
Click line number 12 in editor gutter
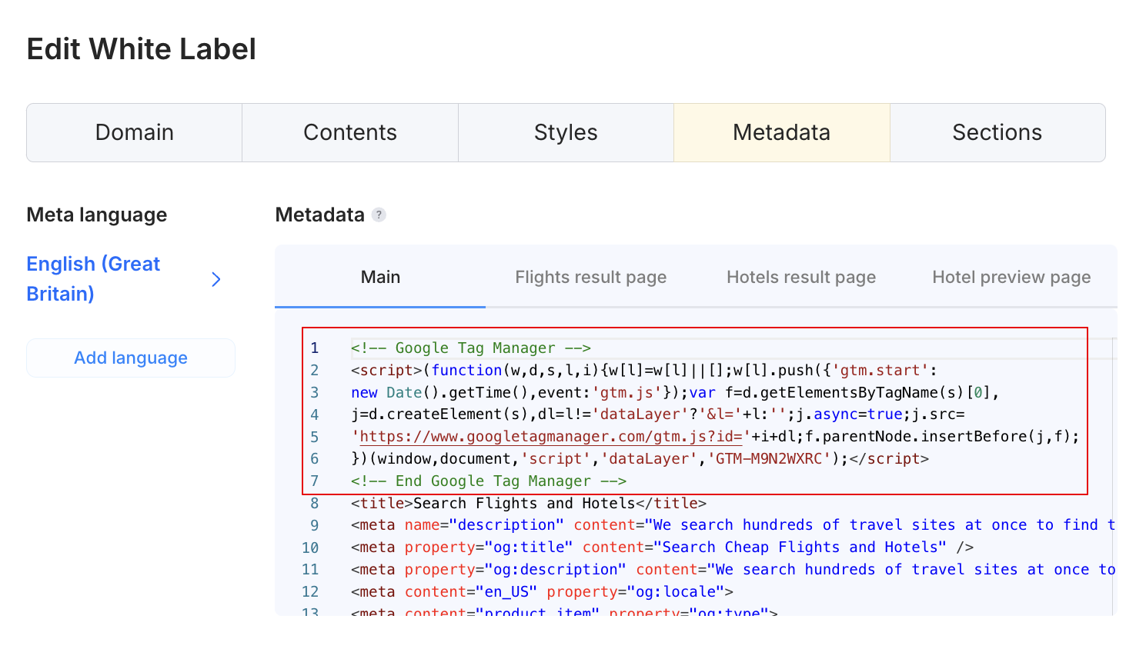[x=310, y=591]
